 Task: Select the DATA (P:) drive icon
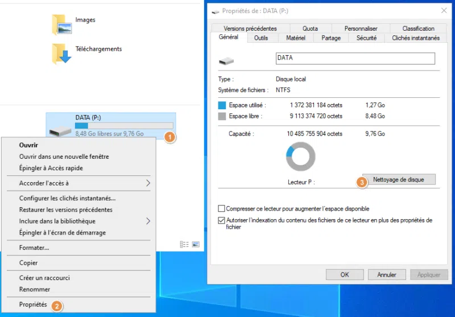(x=60, y=131)
